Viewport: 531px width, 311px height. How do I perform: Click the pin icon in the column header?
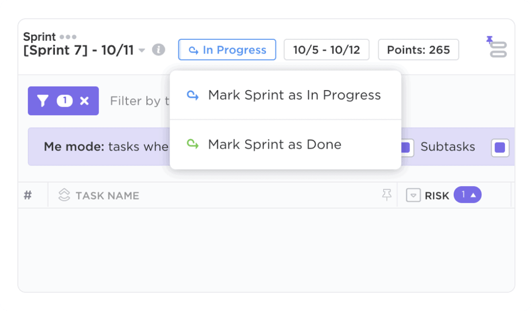pyautogui.click(x=387, y=195)
